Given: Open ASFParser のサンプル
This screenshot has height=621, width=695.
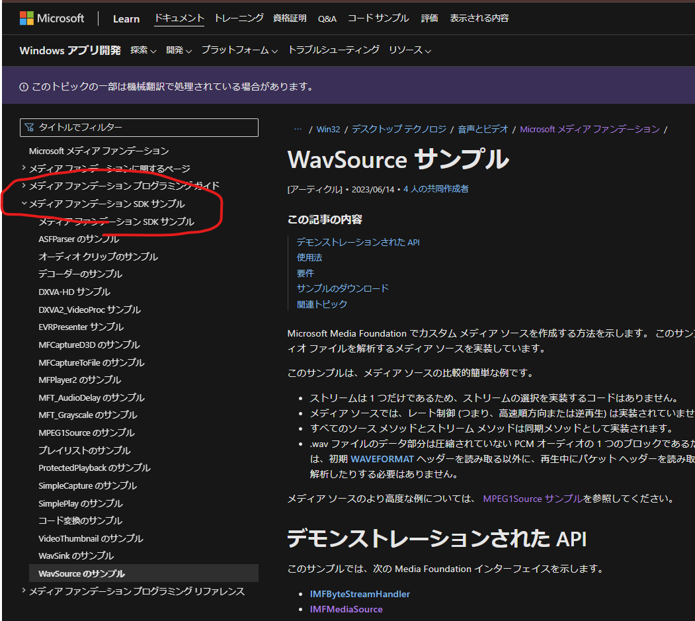Looking at the screenshot, I should pyautogui.click(x=79, y=239).
